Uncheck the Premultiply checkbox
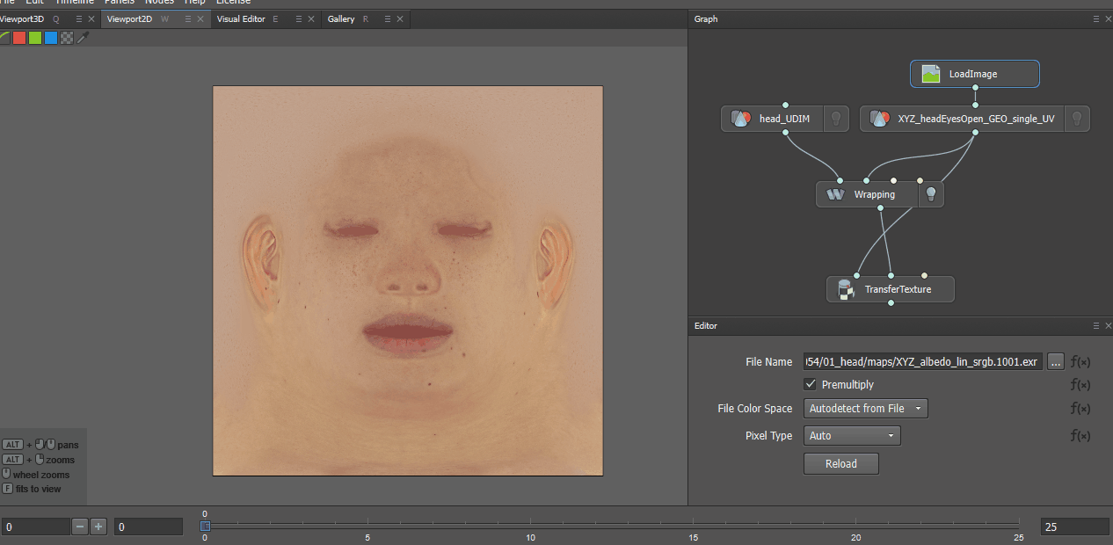This screenshot has height=545, width=1113. (811, 385)
